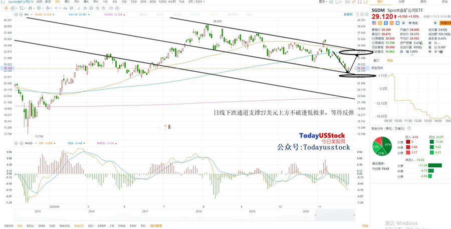The height and width of the screenshot is (229, 451).
Task: Toggle magnet snap for drawings
Action: (x=85, y=8)
